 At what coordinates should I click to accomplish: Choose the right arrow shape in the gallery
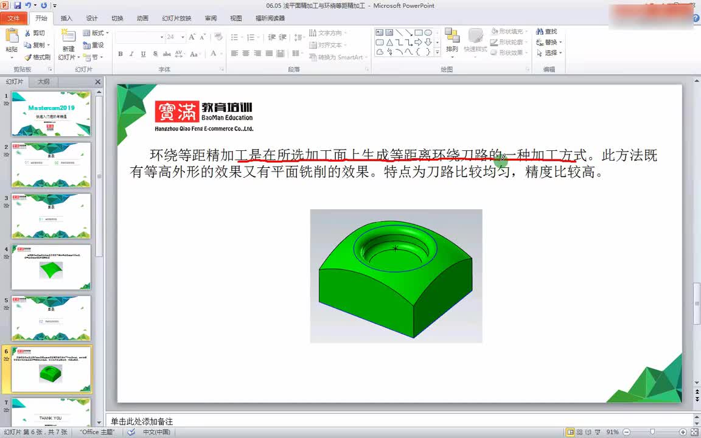pyautogui.click(x=419, y=43)
